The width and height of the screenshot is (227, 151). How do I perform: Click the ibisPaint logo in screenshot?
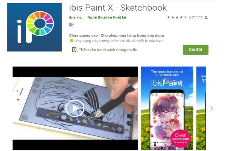[x=167, y=83]
